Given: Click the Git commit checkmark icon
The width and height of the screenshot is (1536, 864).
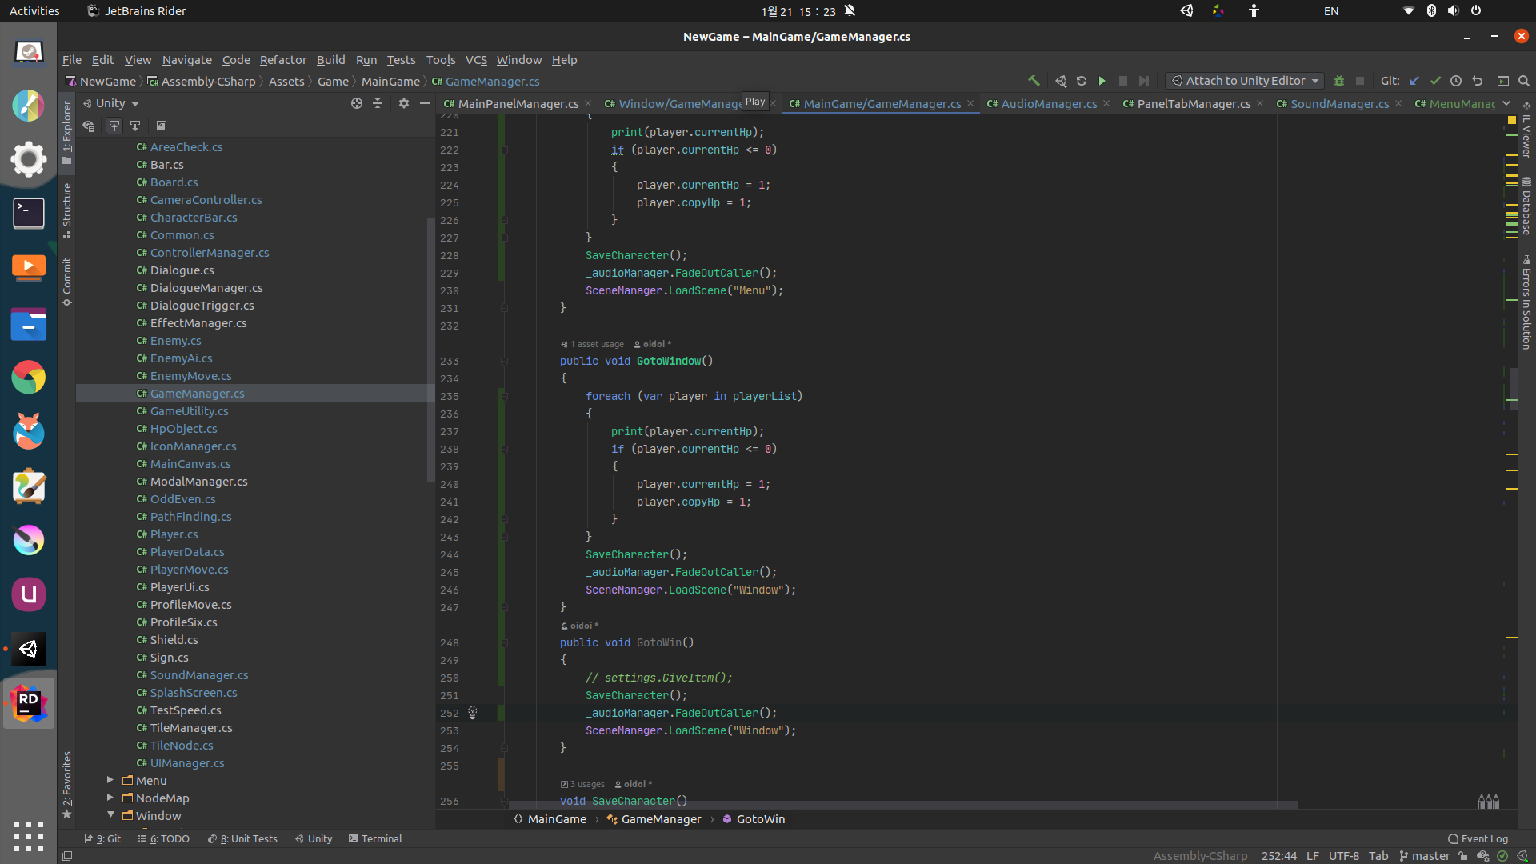Looking at the screenshot, I should pyautogui.click(x=1435, y=81).
